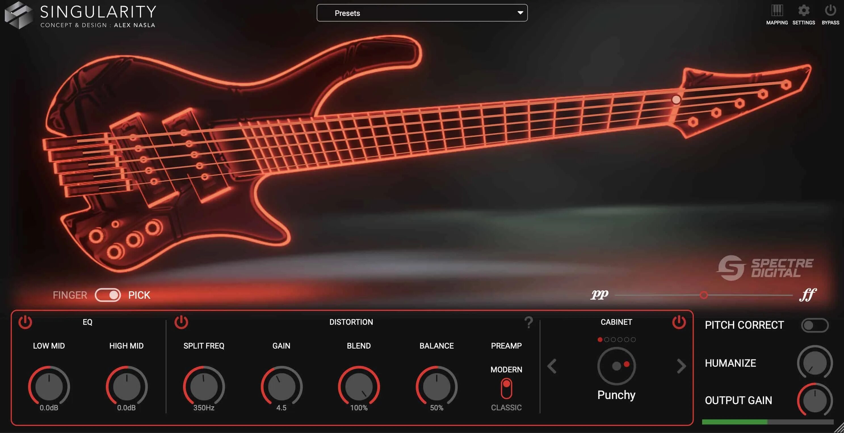Viewport: 844px width, 433px height.
Task: Go to next cabinet with right chevron
Action: pos(681,366)
